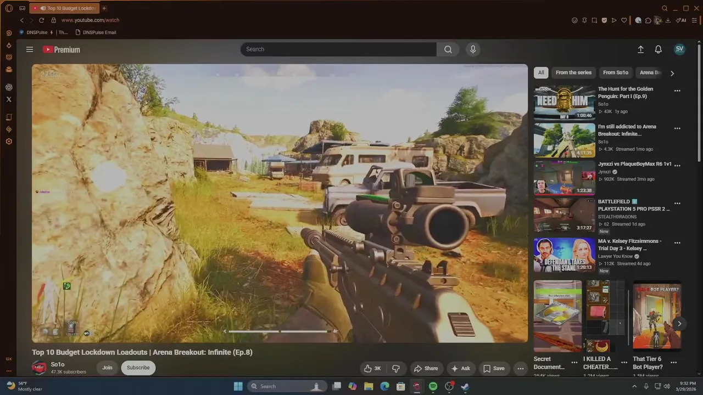
Task: Open the YouTube guide hamburger menu
Action: (30, 49)
